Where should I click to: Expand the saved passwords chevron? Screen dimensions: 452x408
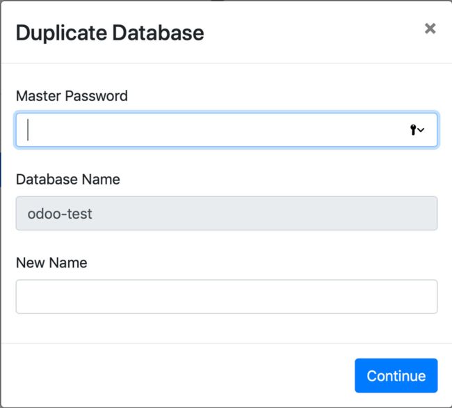point(421,130)
